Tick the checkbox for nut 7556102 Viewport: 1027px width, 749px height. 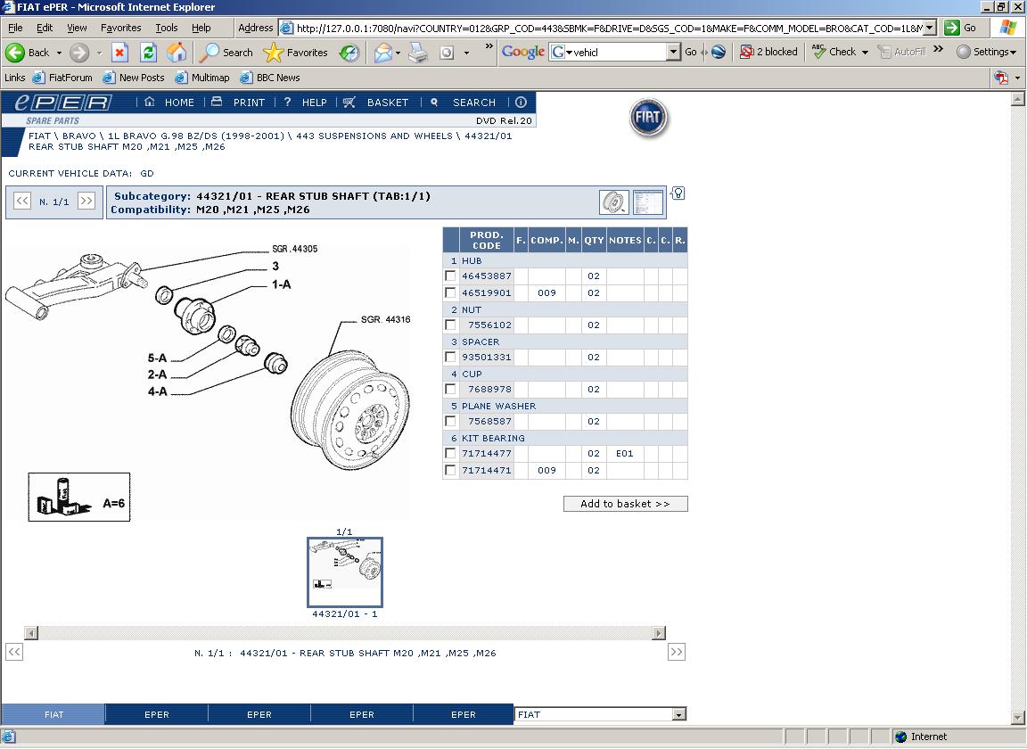[451, 325]
